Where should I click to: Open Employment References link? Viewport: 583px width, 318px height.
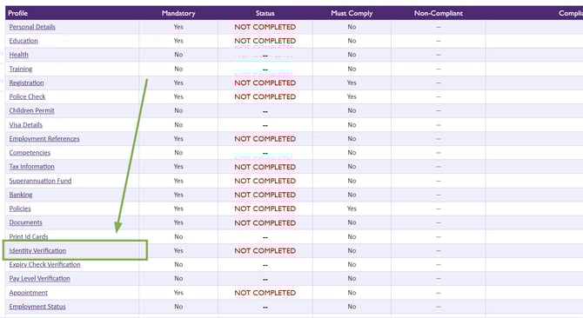coord(44,139)
